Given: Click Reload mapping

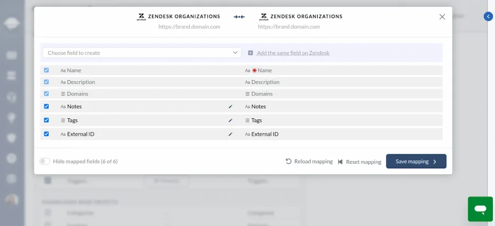Looking at the screenshot, I should (309, 162).
